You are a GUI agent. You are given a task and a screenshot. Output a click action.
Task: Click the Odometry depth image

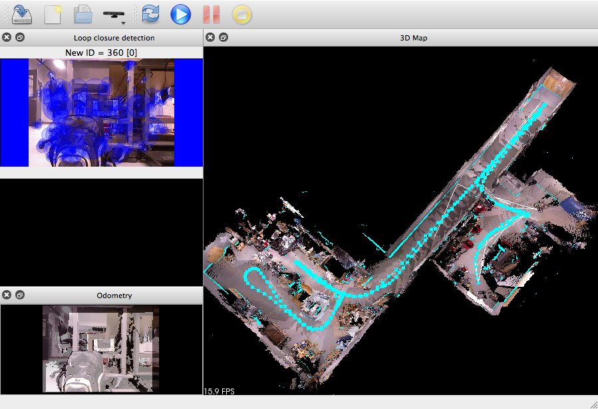(101, 349)
